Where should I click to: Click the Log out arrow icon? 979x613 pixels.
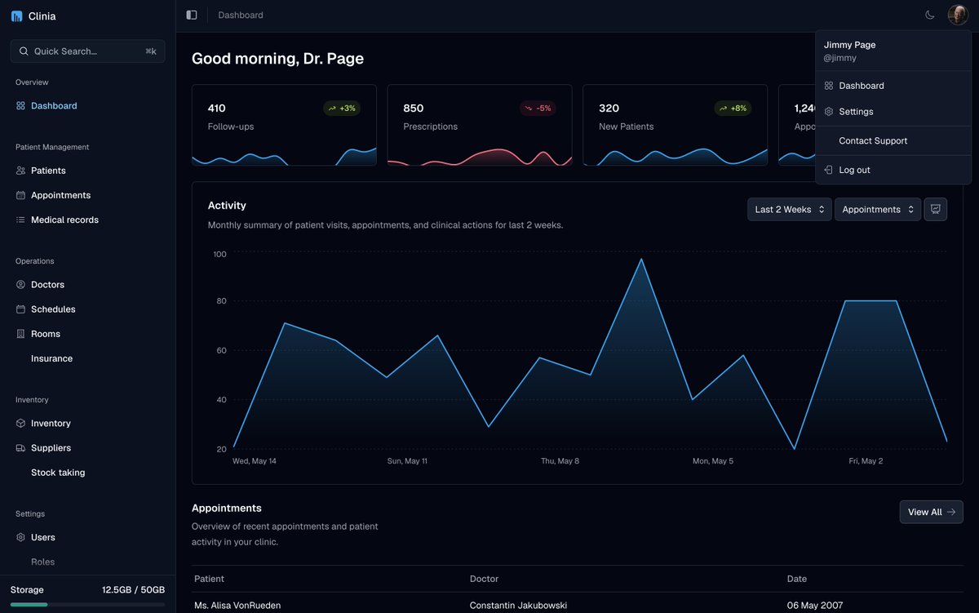tap(829, 170)
